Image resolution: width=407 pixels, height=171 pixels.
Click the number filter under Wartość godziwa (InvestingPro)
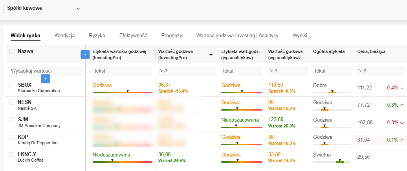click(187, 71)
